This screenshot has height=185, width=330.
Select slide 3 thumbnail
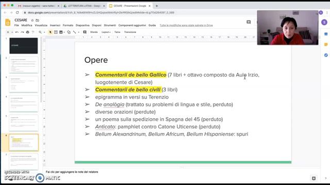coord(24,84)
